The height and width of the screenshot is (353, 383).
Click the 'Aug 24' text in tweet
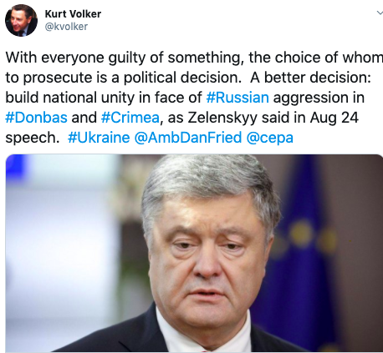tap(334, 119)
